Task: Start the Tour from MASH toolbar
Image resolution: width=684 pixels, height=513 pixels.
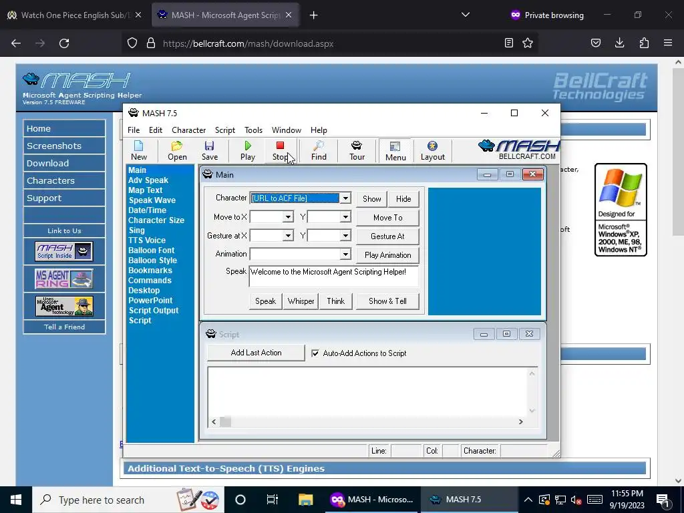Action: tap(357, 150)
